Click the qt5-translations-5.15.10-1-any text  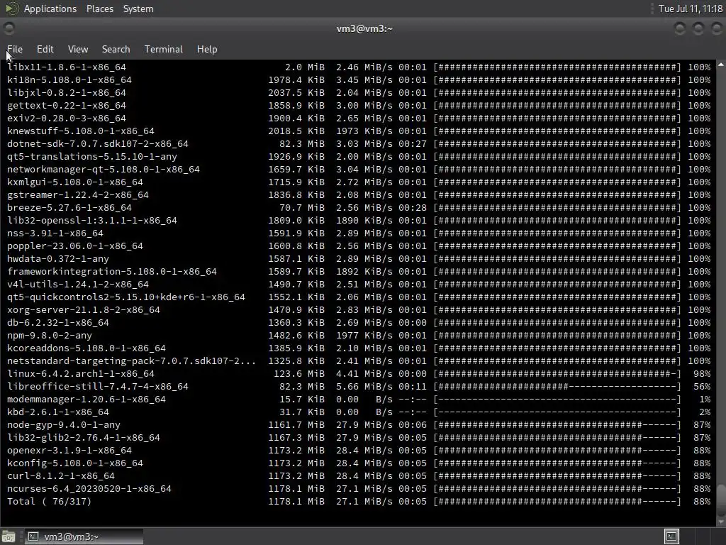point(91,157)
